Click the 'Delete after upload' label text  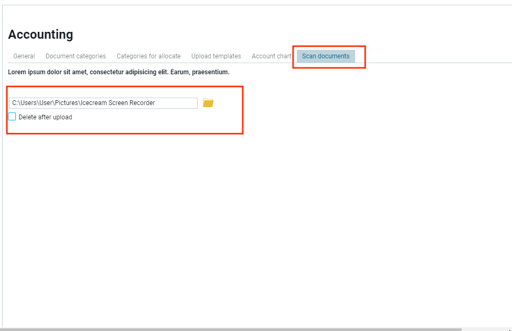(45, 117)
